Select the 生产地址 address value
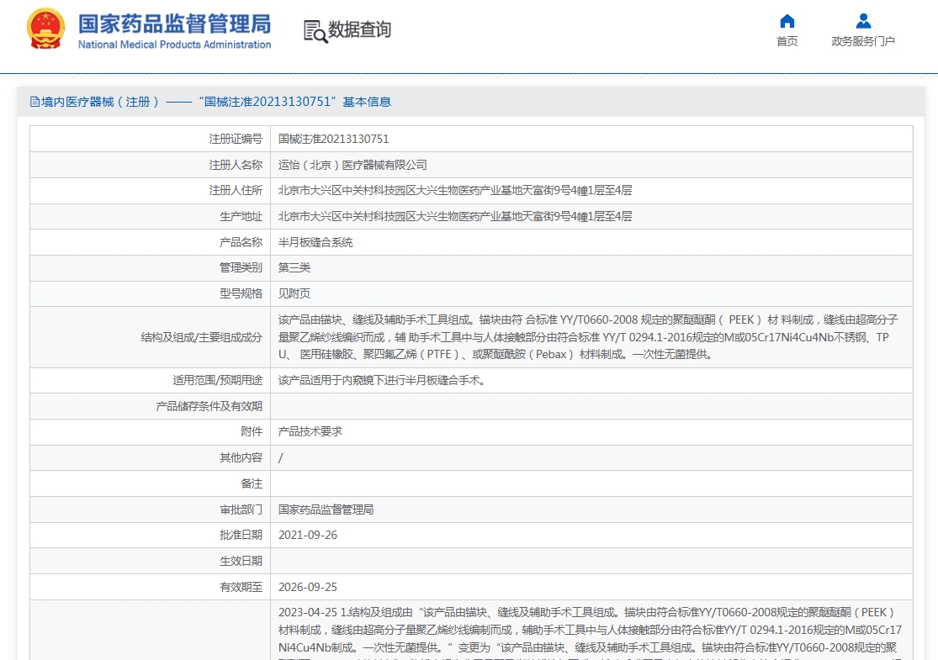The height and width of the screenshot is (660, 938). pyautogui.click(x=455, y=216)
